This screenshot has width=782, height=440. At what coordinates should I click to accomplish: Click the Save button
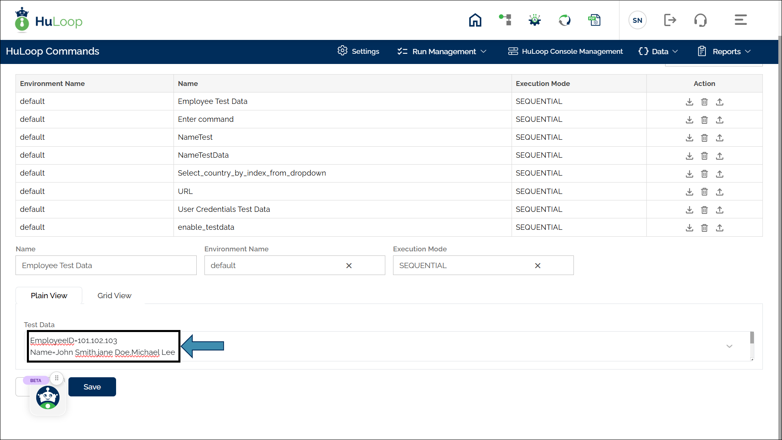click(92, 387)
